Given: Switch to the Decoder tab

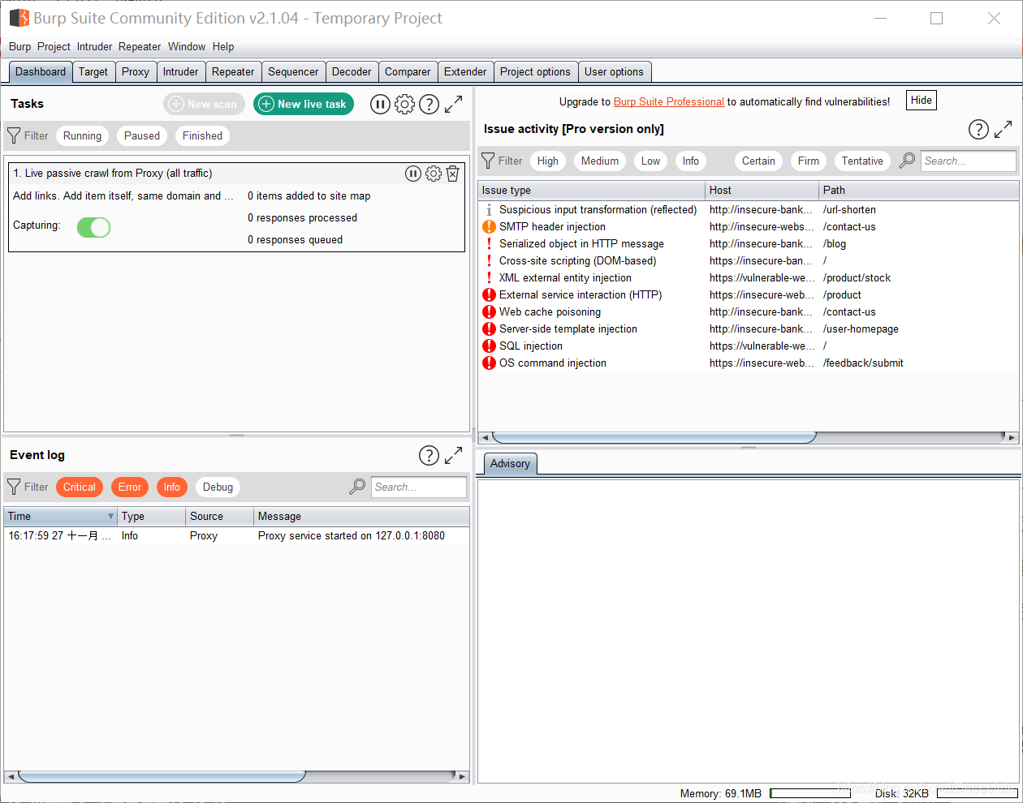Looking at the screenshot, I should point(352,71).
